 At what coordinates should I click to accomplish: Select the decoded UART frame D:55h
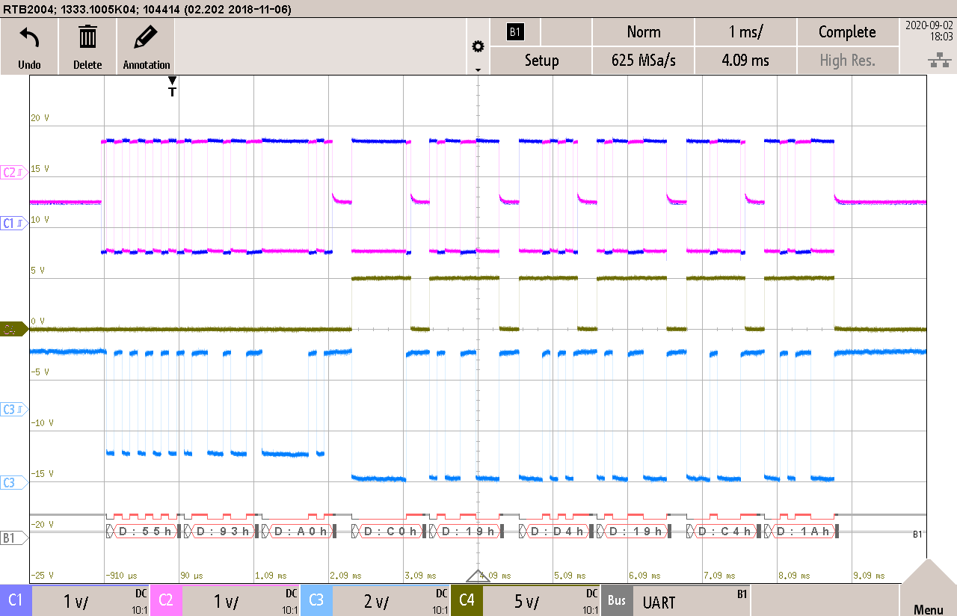[144, 531]
